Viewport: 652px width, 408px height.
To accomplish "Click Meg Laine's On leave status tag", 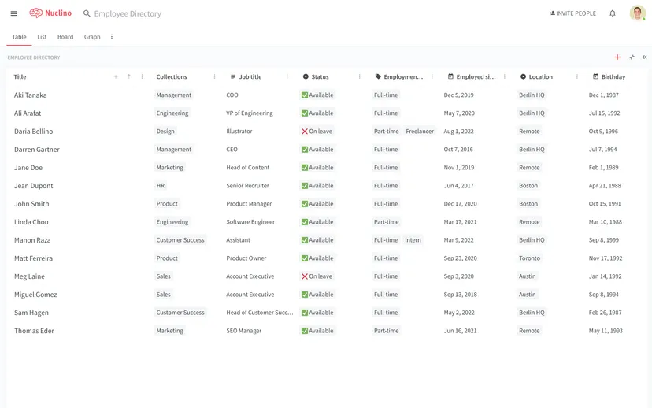I will pyautogui.click(x=317, y=276).
